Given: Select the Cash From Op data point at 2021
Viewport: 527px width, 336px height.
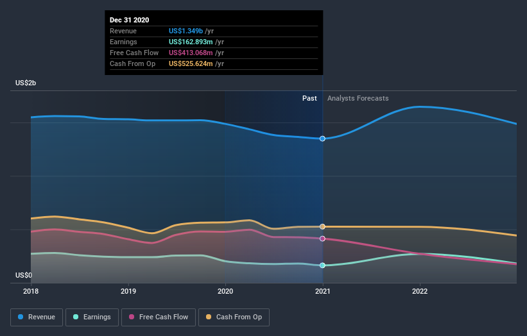Looking at the screenshot, I should pos(322,226).
